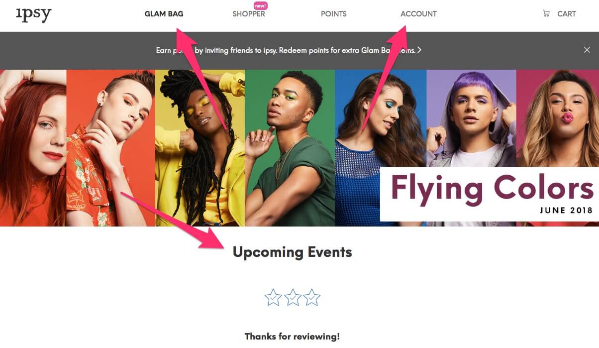Viewport: 599px width, 348px height.
Task: Open the Account menu
Action: click(x=418, y=14)
